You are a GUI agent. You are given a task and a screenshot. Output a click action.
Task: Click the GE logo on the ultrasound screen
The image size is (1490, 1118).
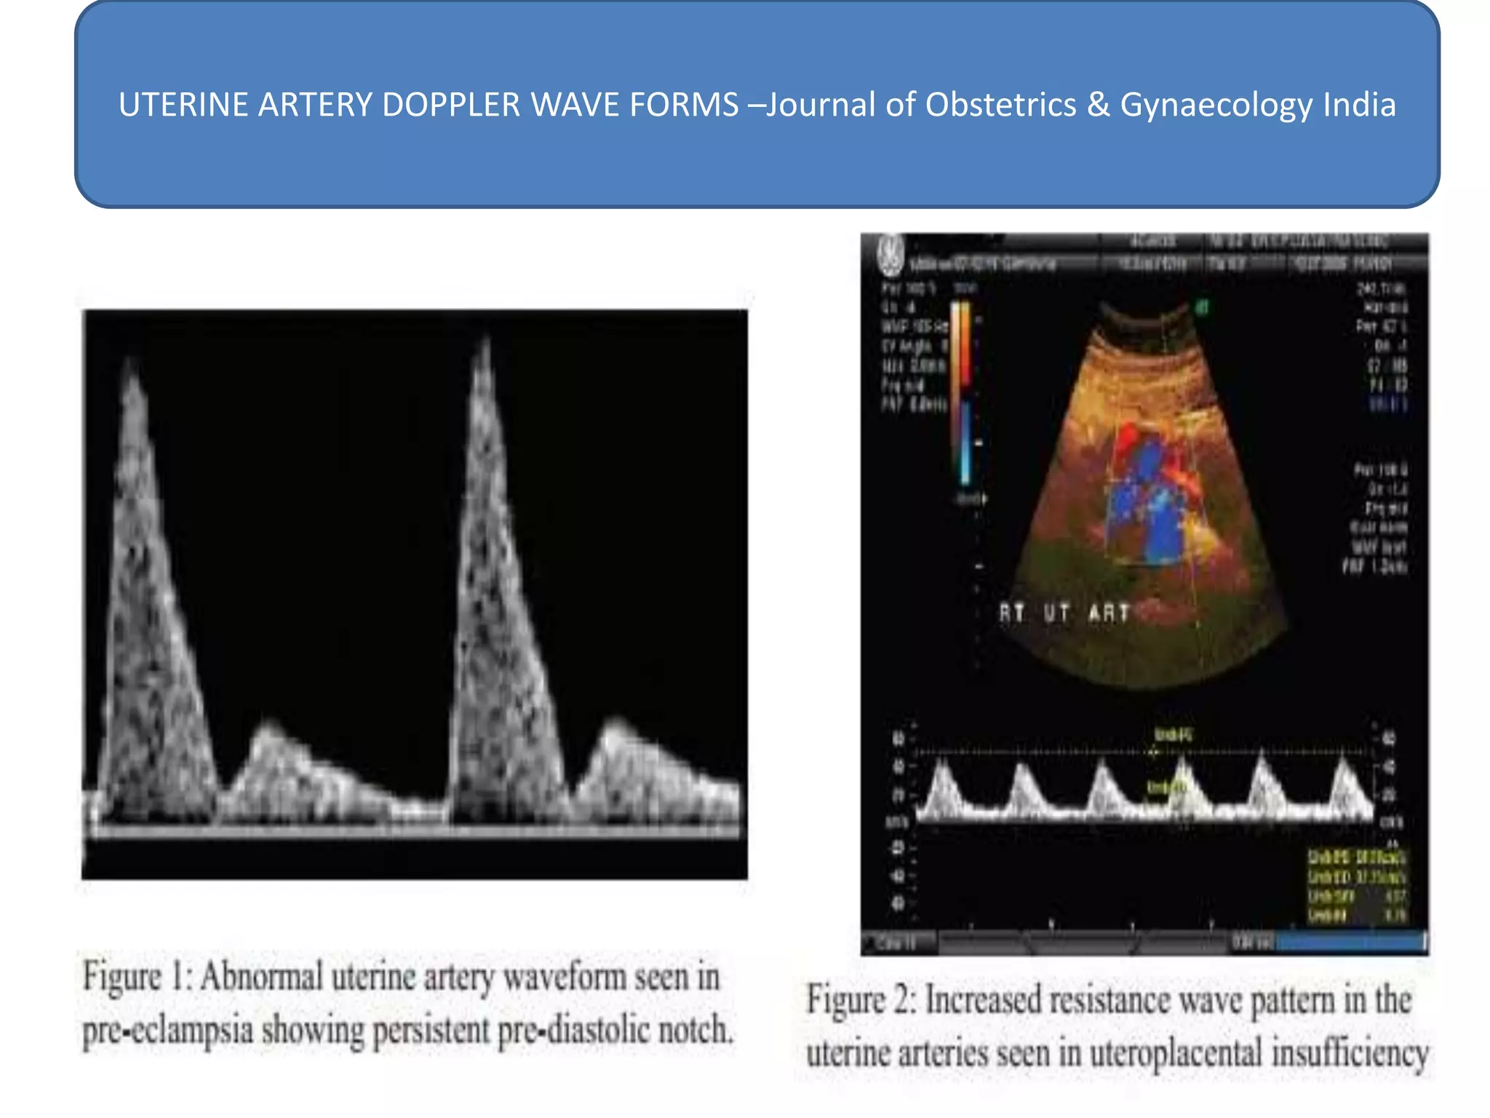(x=890, y=255)
